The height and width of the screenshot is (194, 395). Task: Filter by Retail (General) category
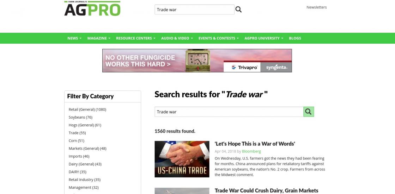[x=87, y=109]
